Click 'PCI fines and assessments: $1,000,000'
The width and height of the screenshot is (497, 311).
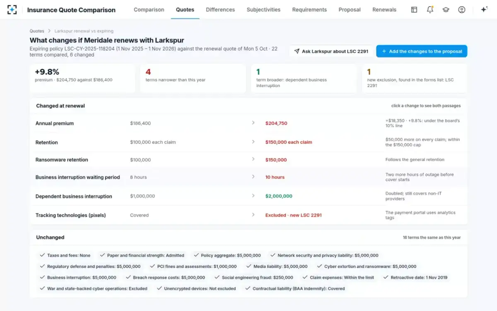click(193, 267)
